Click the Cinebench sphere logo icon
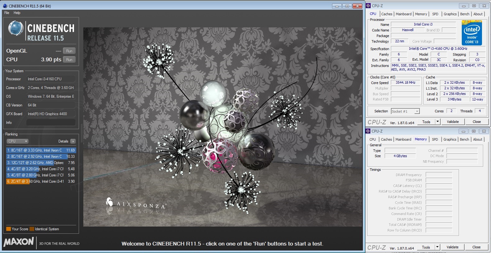 pyautogui.click(x=16, y=28)
